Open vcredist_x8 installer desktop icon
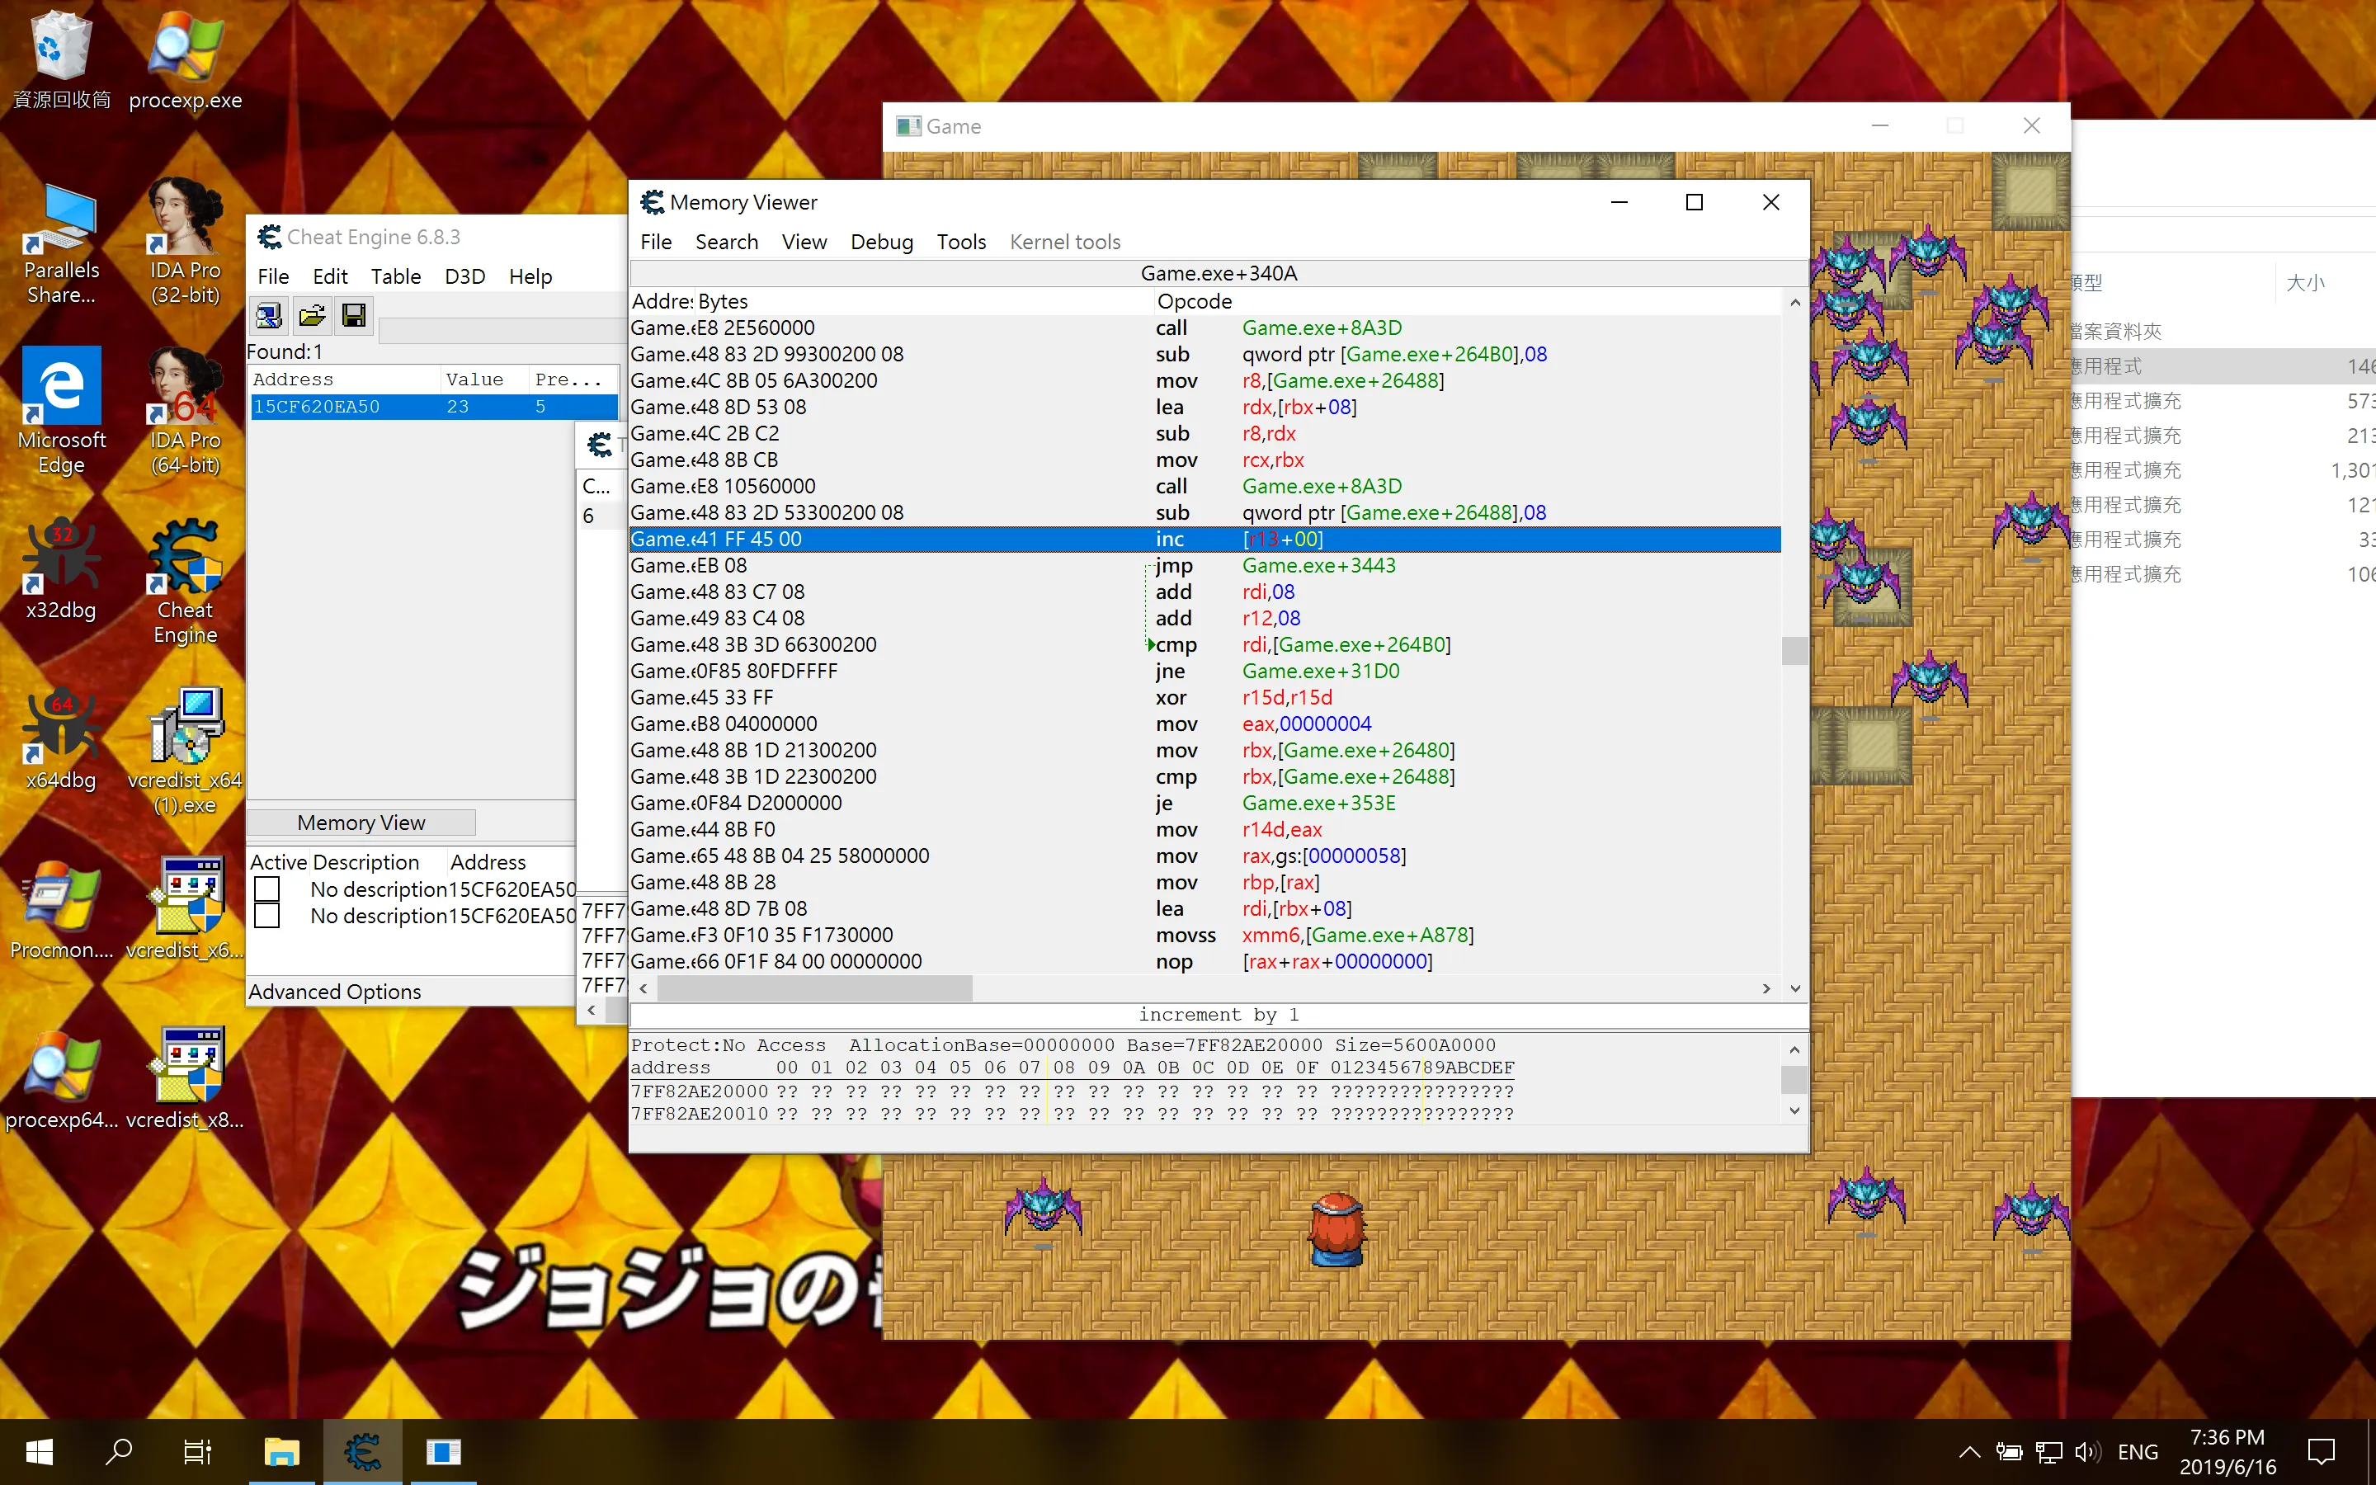This screenshot has height=1485, width=2376. (185, 1078)
